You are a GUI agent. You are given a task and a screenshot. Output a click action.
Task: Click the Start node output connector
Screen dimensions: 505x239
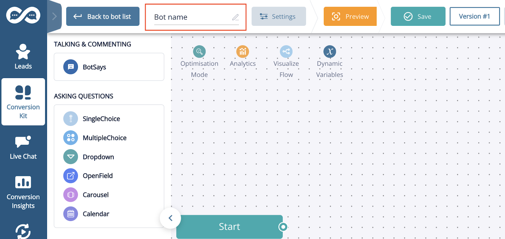pos(283,227)
